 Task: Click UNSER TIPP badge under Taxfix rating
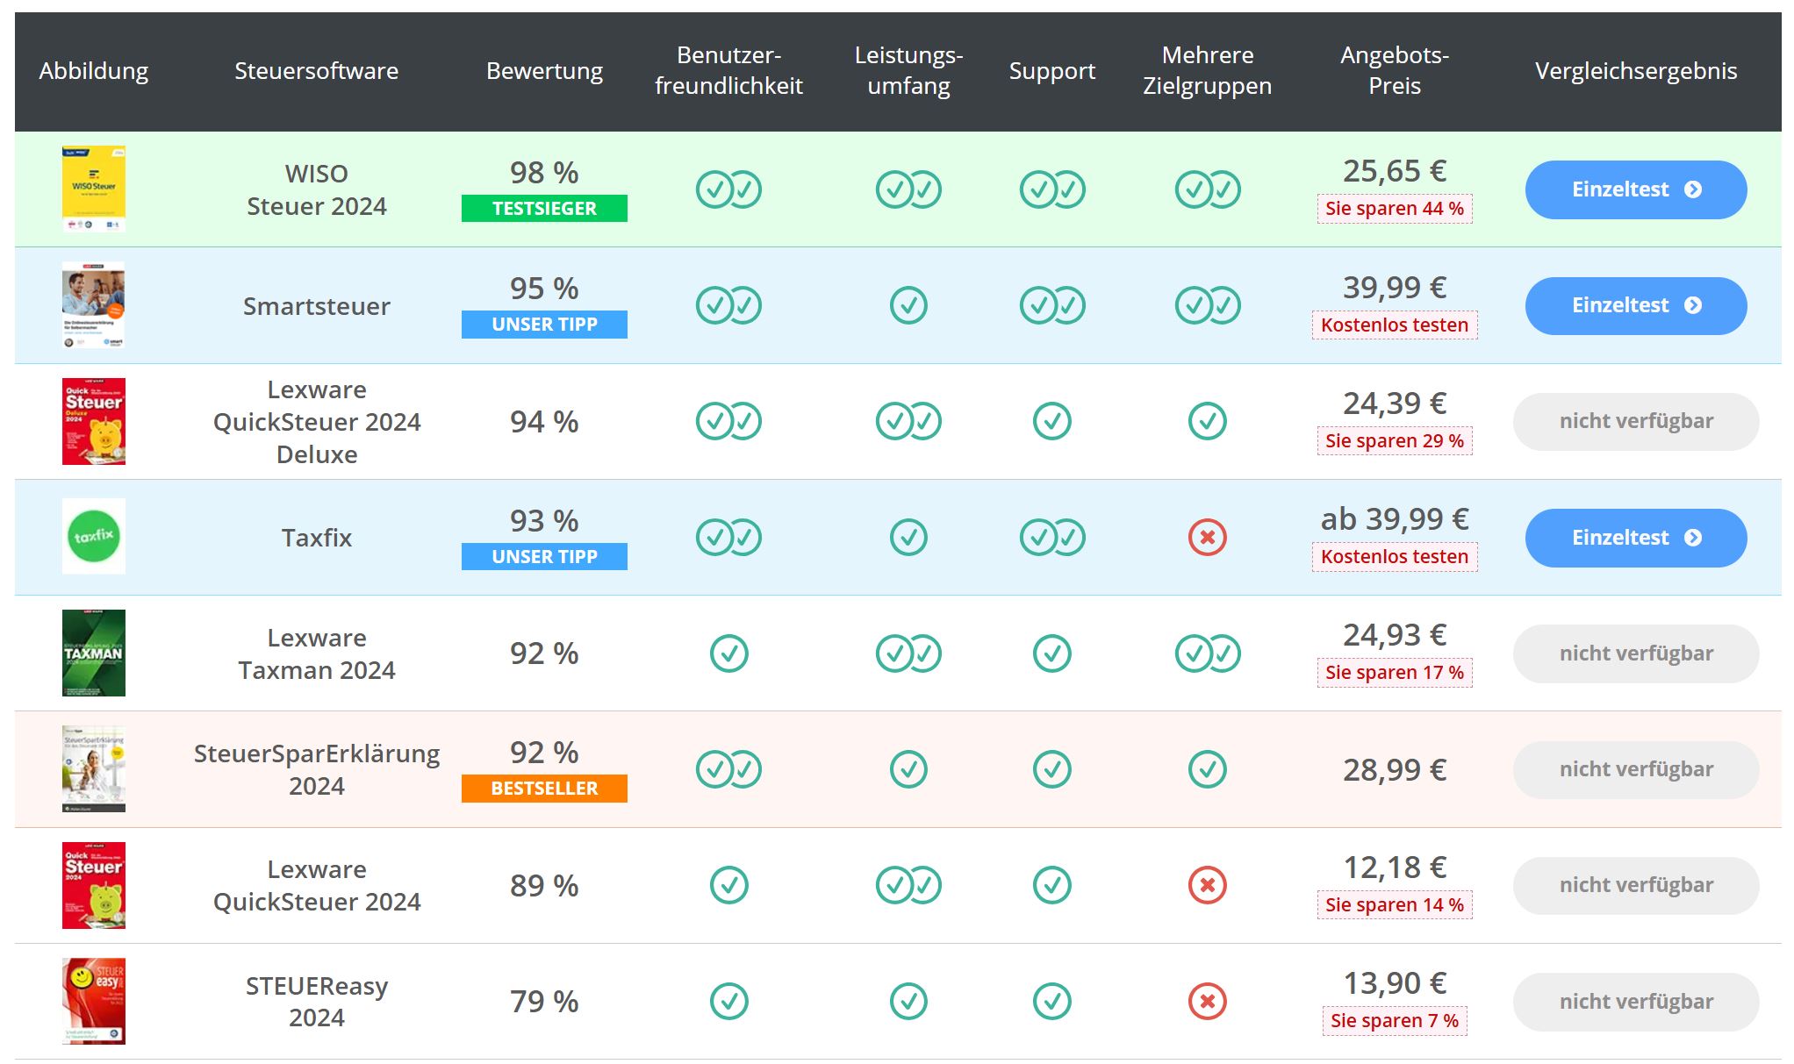(544, 556)
